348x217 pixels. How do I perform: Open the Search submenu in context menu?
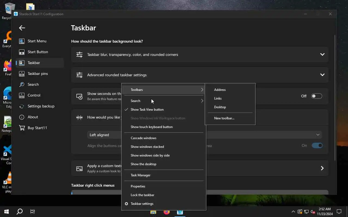164,101
